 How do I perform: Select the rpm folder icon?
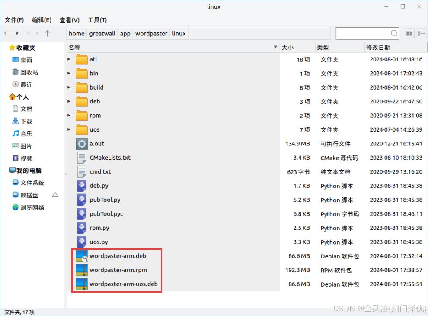coord(82,115)
